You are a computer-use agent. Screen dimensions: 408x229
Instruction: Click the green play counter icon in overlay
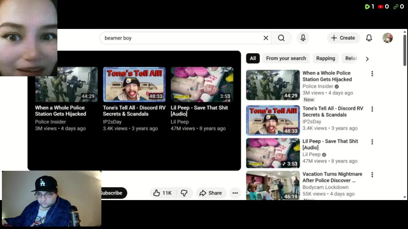[x=367, y=6]
